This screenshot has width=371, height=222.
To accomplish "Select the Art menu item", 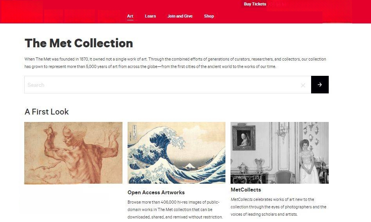I will (x=130, y=16).
